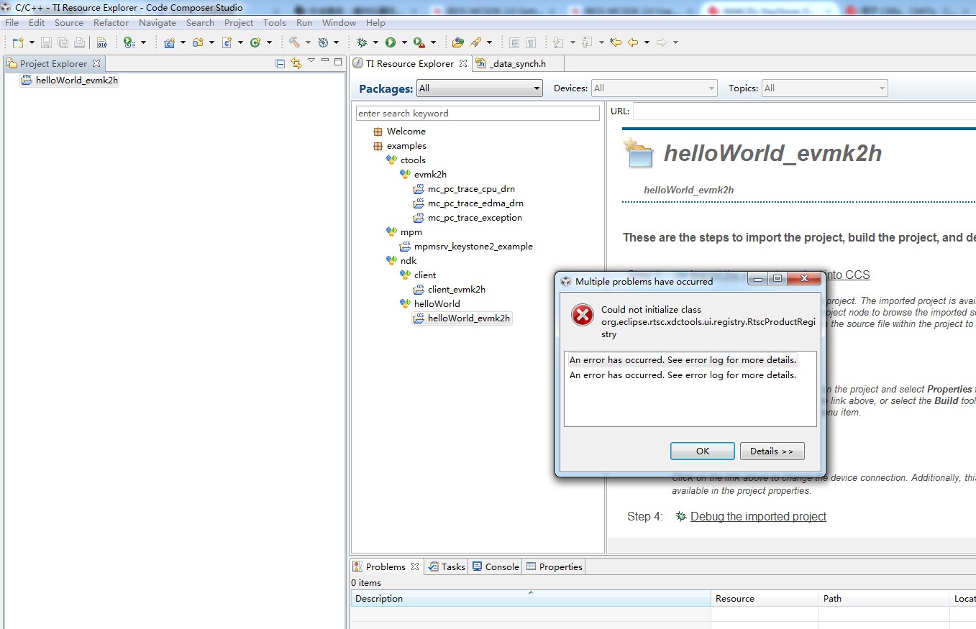Select mpmsrv_keystone2_example item
This screenshot has width=976, height=629.
(473, 246)
